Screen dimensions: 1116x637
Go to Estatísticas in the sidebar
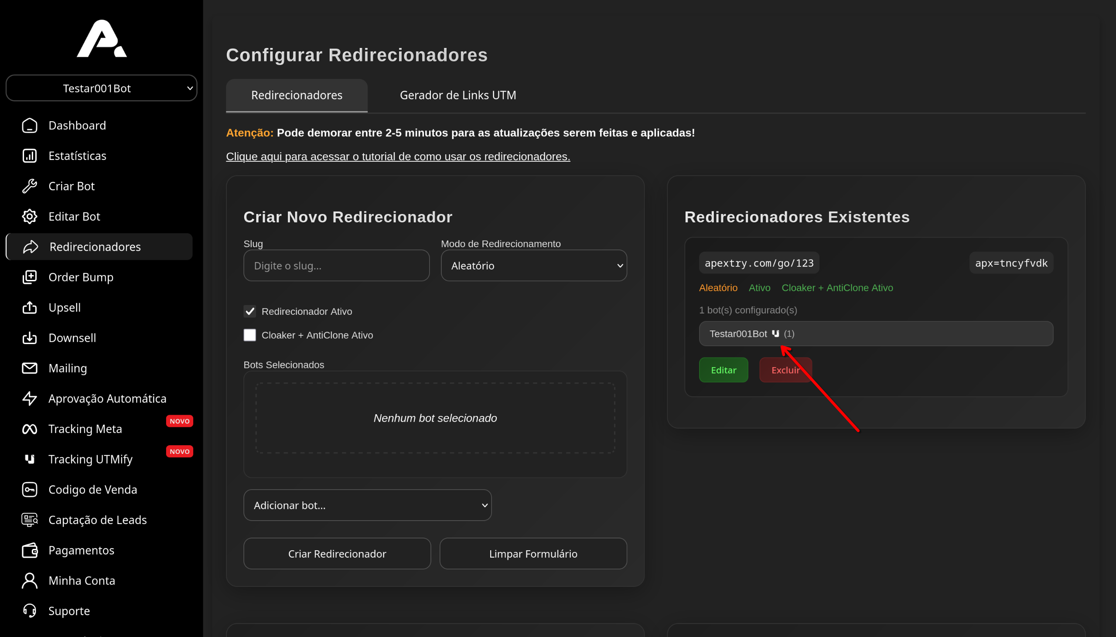(99, 156)
